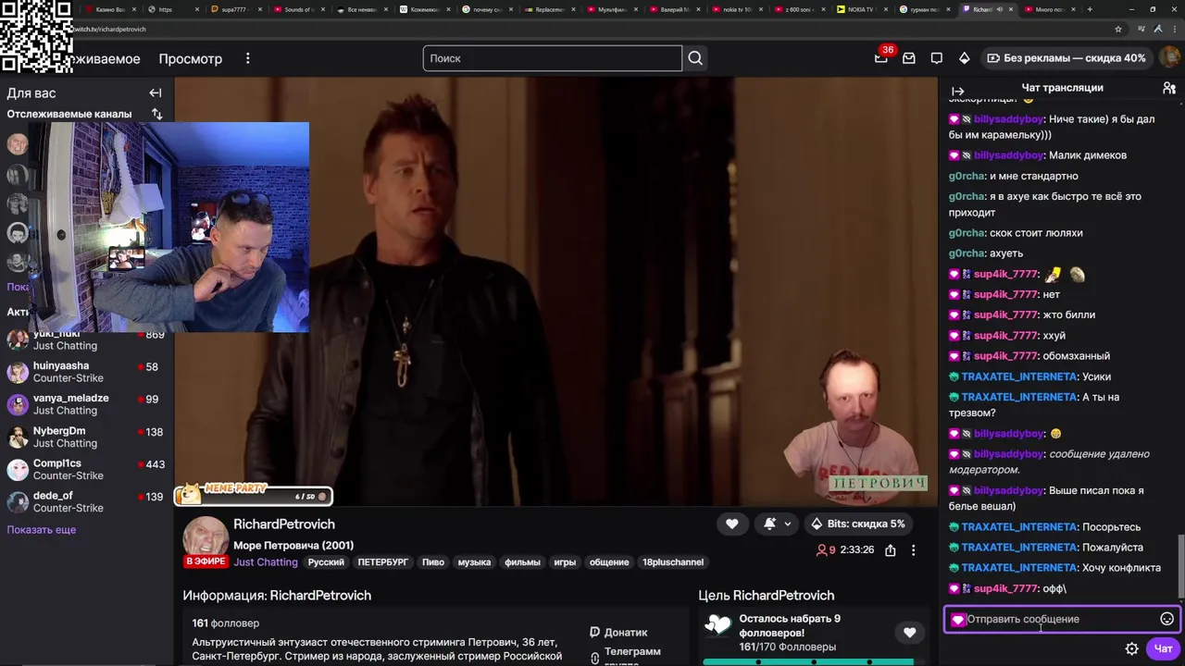Open the inbox notifications icon
The height and width of the screenshot is (666, 1185).
point(909,58)
